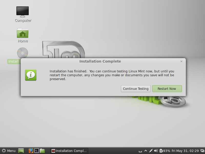
Task: Click the window list icon in panel corner
Action: (x=202, y=151)
